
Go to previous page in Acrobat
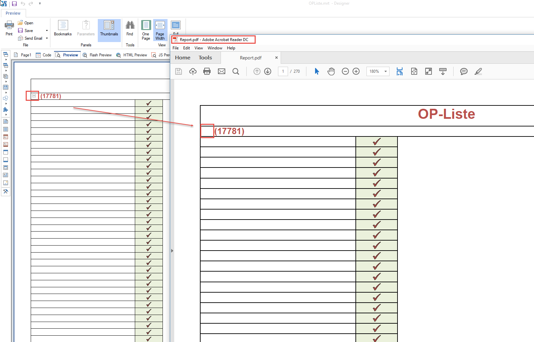(x=257, y=71)
